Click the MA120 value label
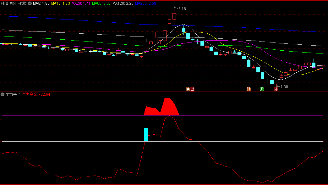This screenshot has height=185, width=328. click(123, 3)
